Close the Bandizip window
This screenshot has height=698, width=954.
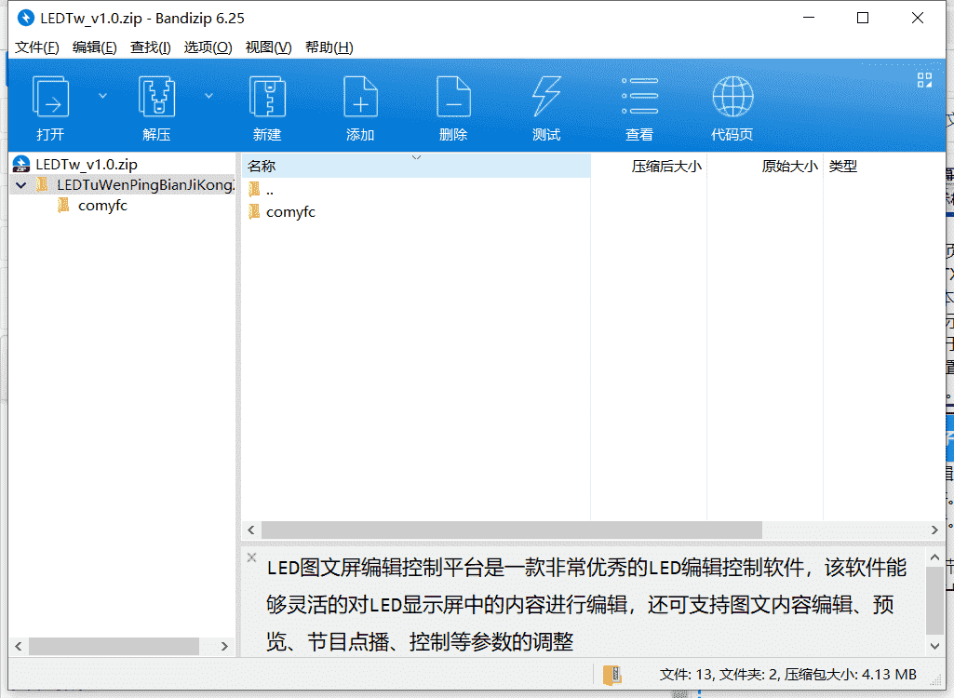918,19
